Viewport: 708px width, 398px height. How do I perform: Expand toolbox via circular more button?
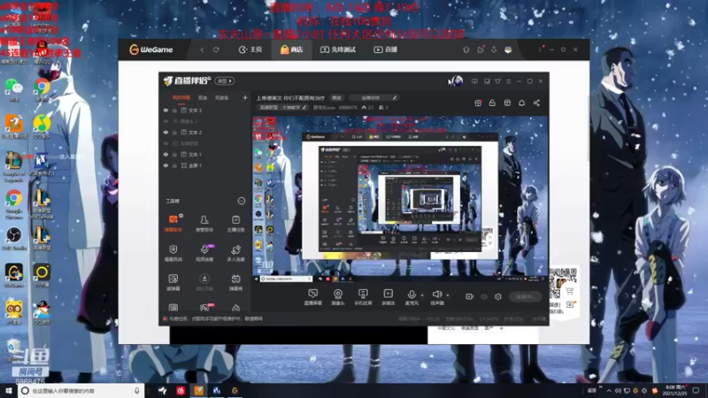click(x=241, y=201)
